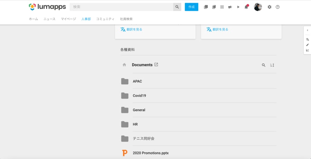This screenshot has width=311, height=159.
Task: Click 翻訳を見る link in left card
Action: (131, 29)
